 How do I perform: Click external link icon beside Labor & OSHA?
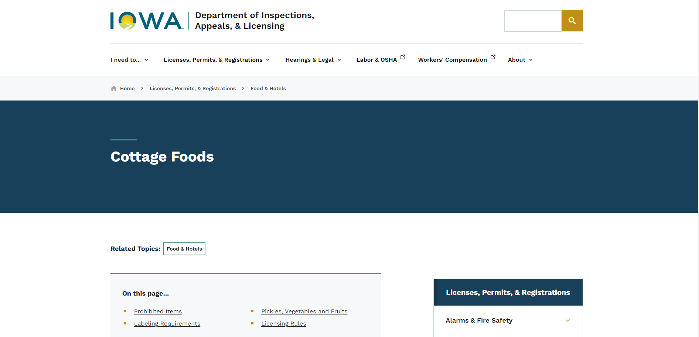pos(403,57)
